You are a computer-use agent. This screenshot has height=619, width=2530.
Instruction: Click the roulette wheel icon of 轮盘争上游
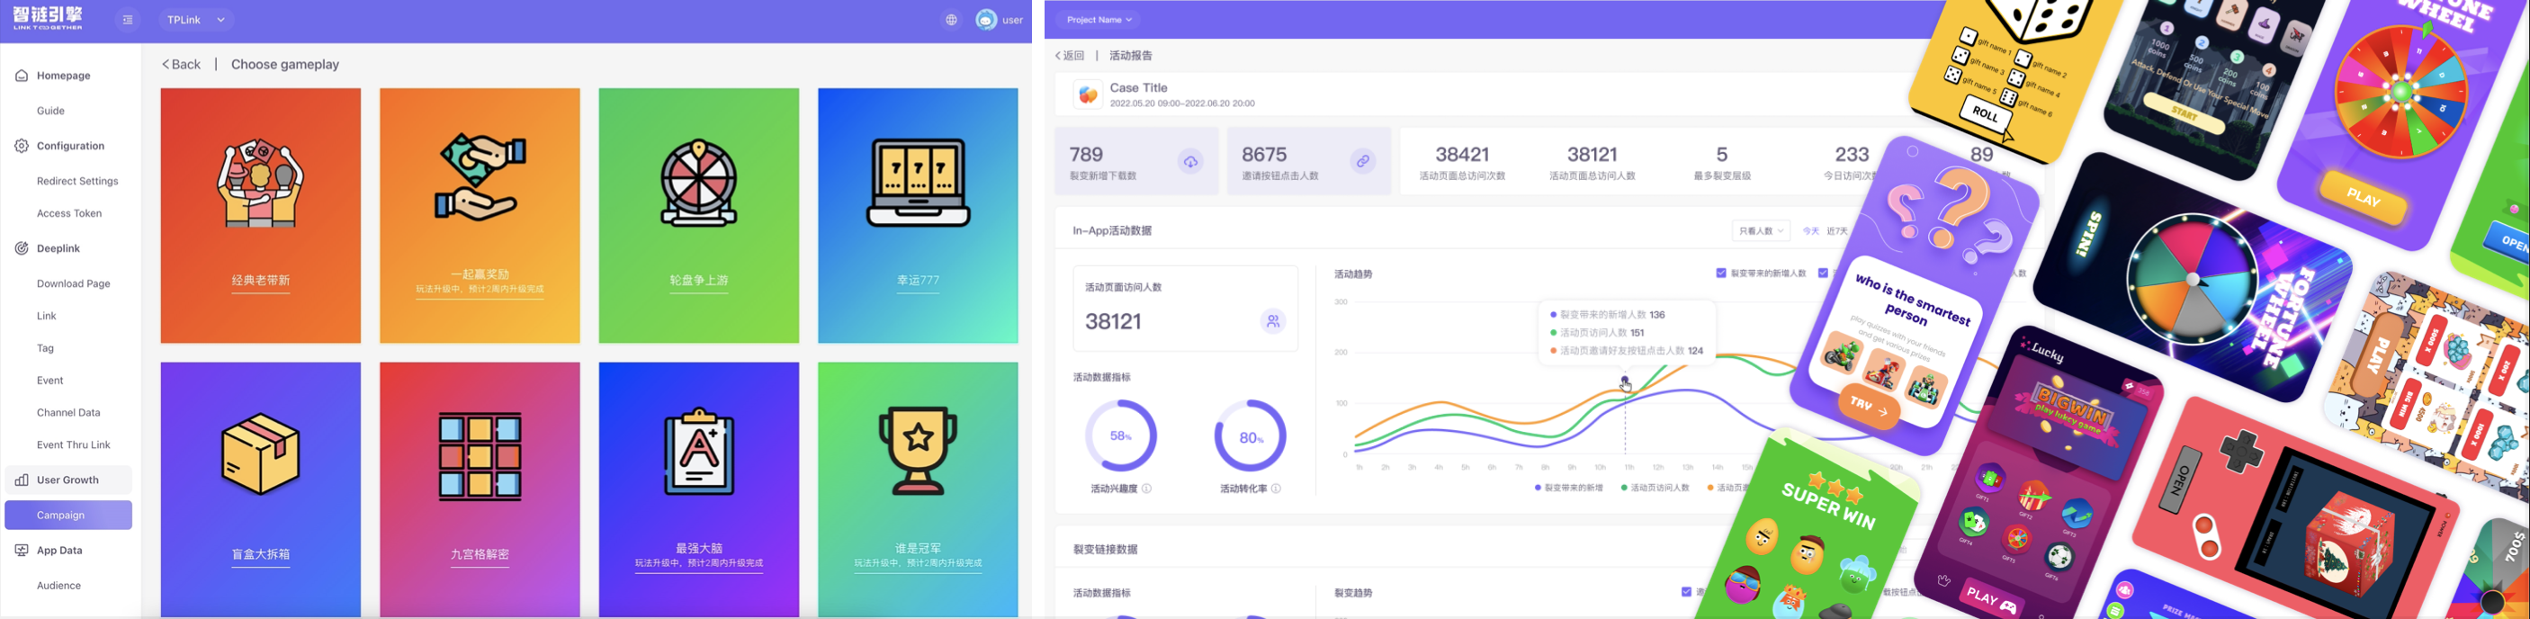pos(698,183)
